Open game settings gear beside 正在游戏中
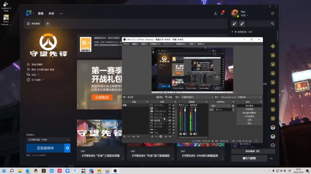 coord(67,148)
